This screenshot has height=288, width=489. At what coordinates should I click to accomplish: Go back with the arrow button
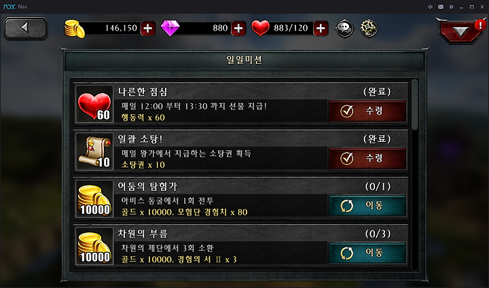(26, 28)
